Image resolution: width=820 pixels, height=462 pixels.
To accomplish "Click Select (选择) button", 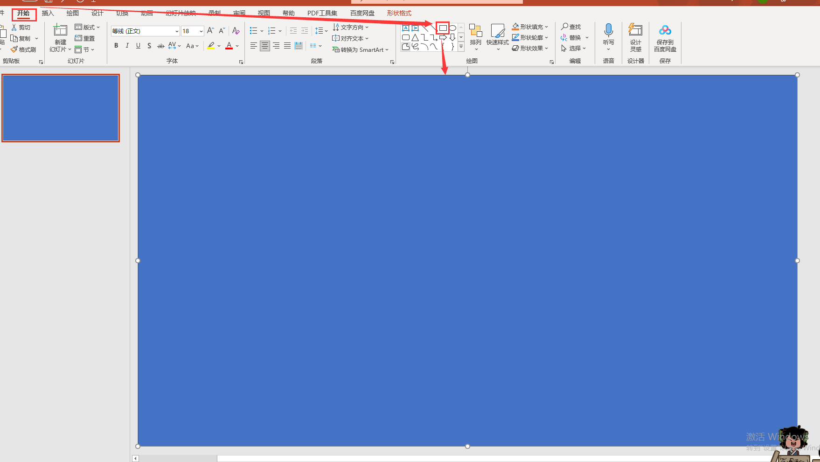I will pyautogui.click(x=573, y=48).
